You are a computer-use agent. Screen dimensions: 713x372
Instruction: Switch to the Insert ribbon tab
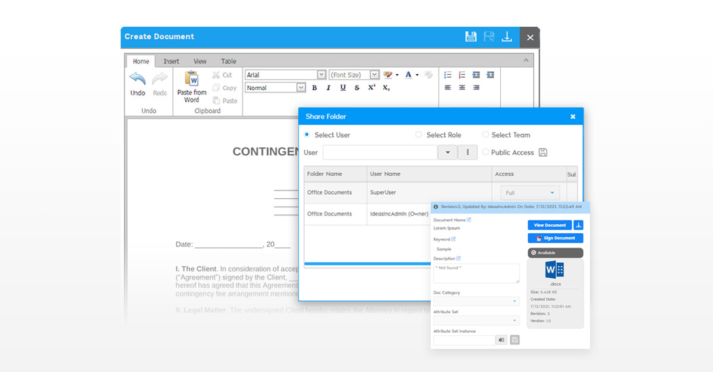click(171, 61)
